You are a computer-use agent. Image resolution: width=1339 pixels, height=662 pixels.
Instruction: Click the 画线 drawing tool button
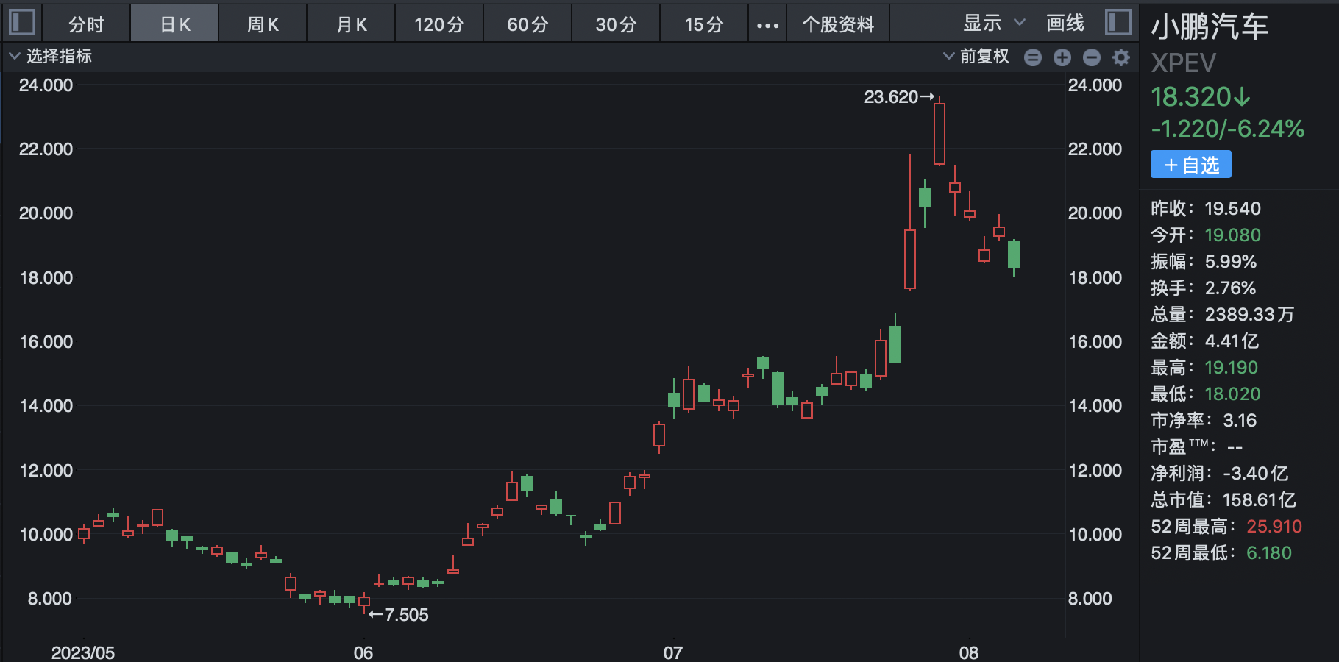point(1065,24)
